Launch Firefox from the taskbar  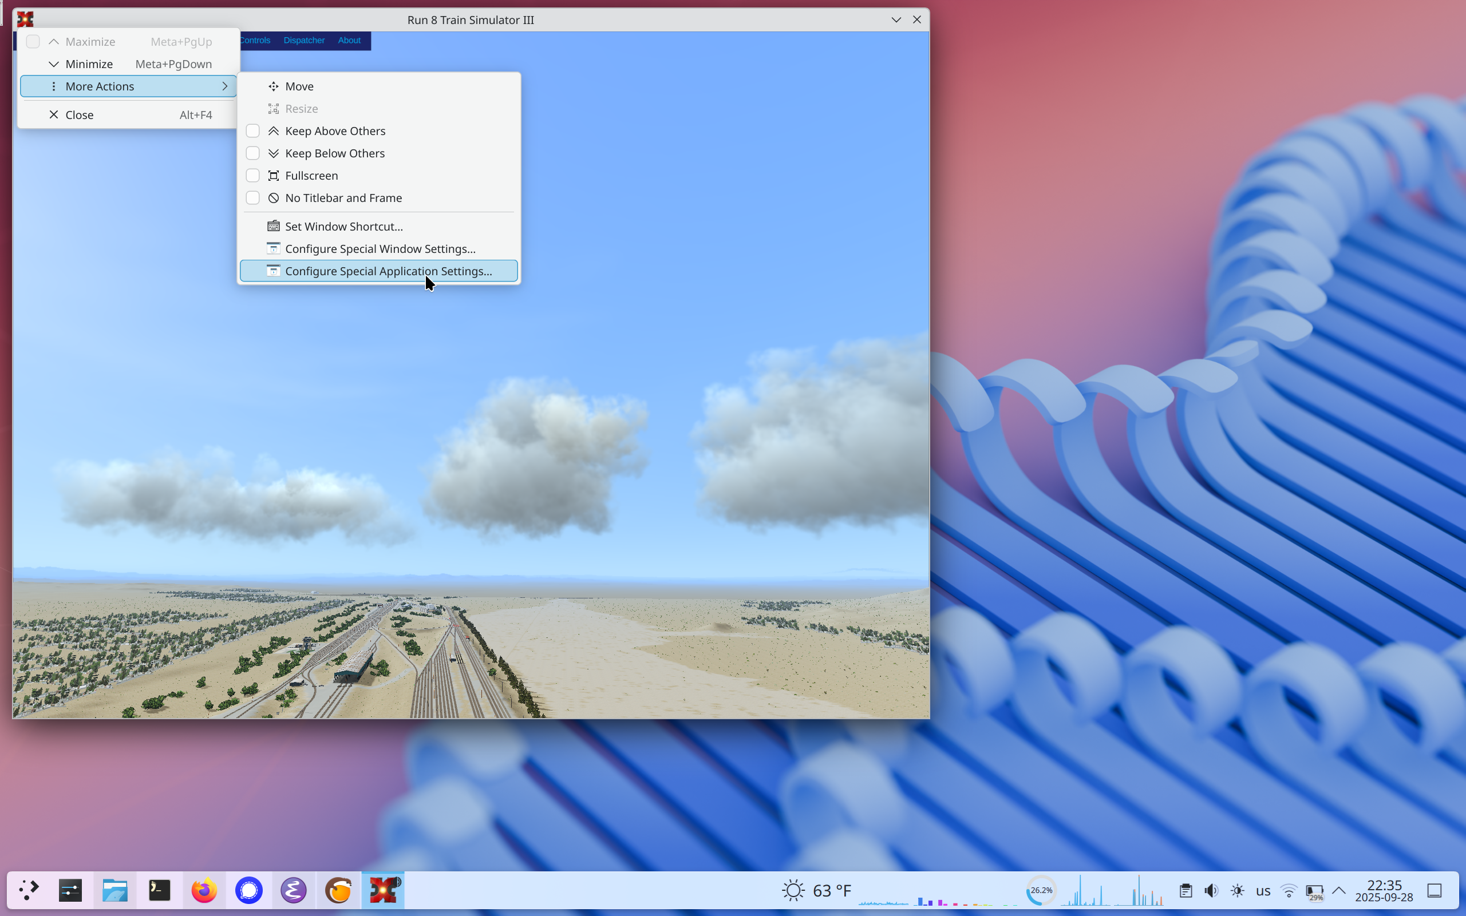point(204,890)
